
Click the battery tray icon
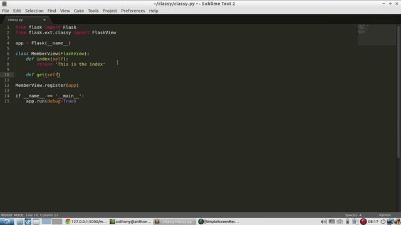[347, 222]
